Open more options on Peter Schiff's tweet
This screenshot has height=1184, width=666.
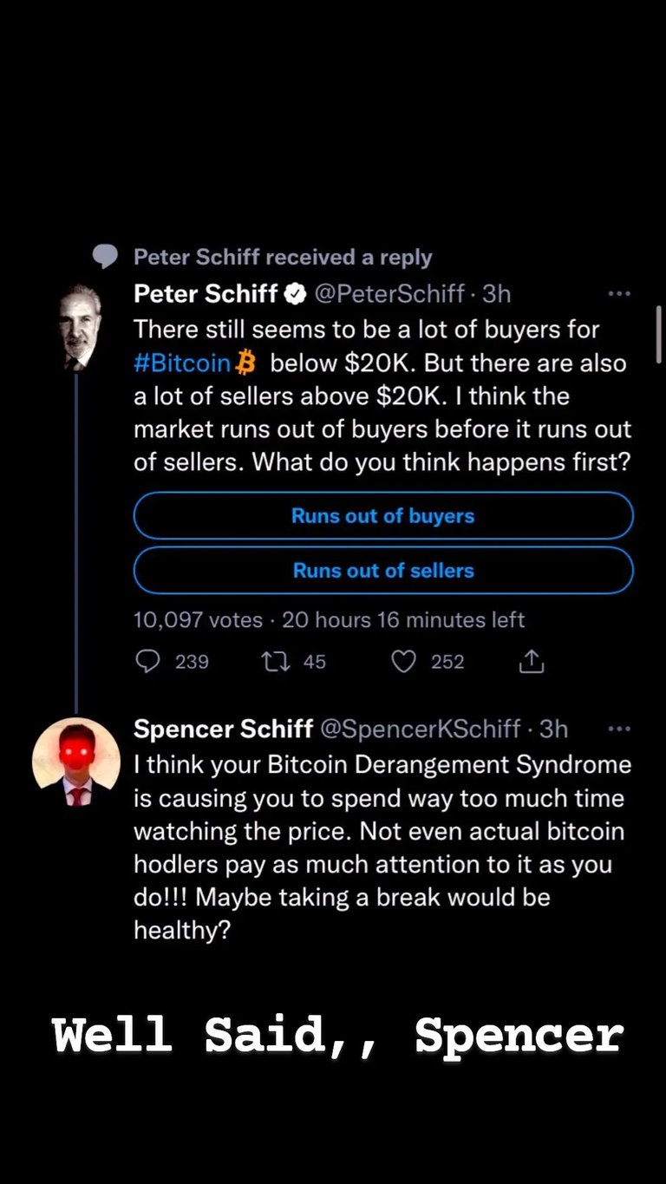click(619, 294)
